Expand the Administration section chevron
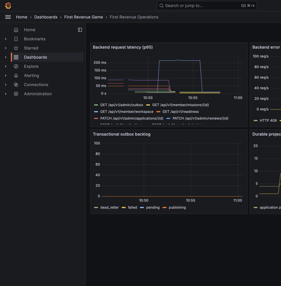 [6, 94]
